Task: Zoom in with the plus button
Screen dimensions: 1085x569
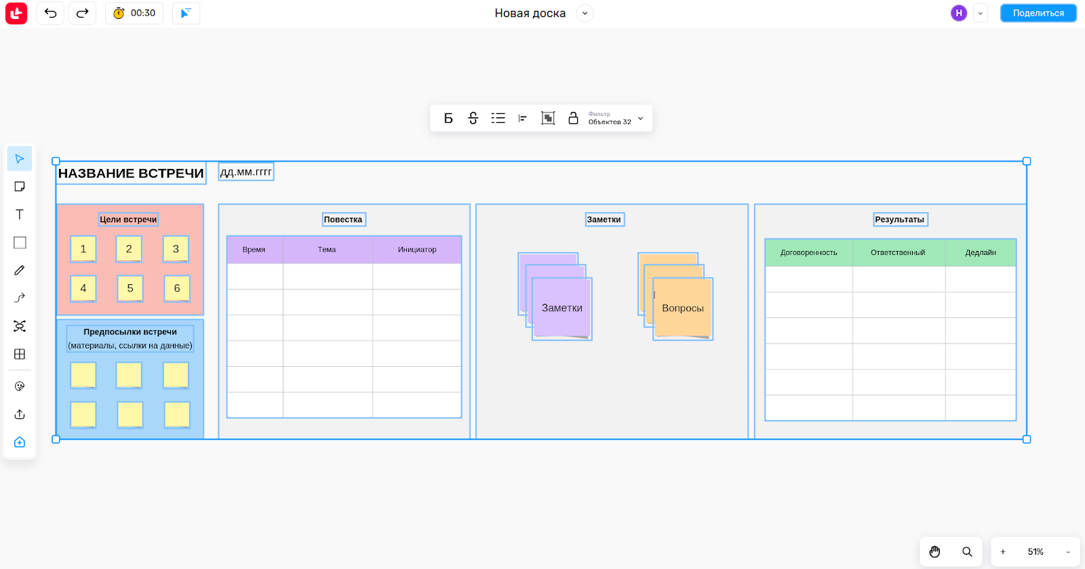Action: click(x=1003, y=551)
